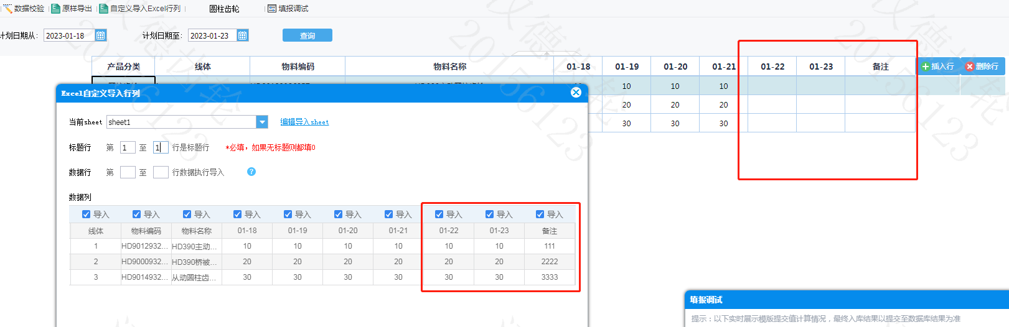Click the 产品分类 column header
1009x327 pixels.
pyautogui.click(x=123, y=67)
